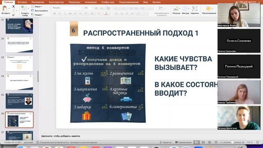
Task: Switch to the Конструктор tab
Action: (x=56, y=2)
